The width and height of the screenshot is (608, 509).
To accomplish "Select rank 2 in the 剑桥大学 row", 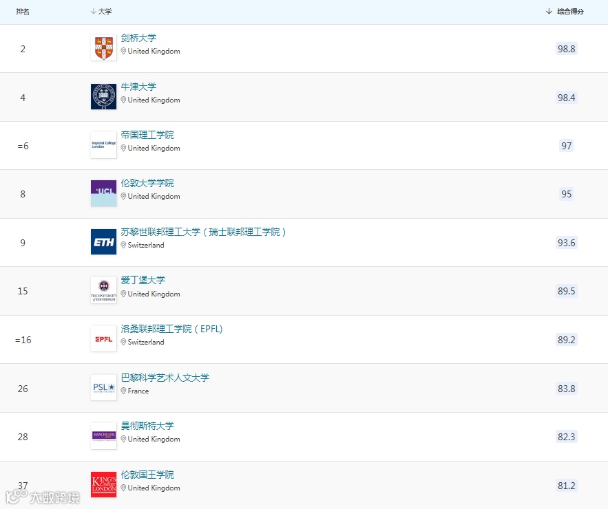I will (x=23, y=49).
